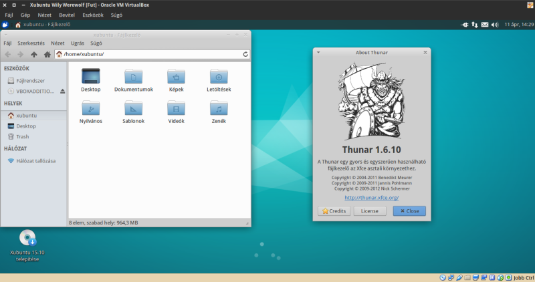Go to home folder via toolbar house icon
Screen dimensions: 535x282
click(47, 54)
